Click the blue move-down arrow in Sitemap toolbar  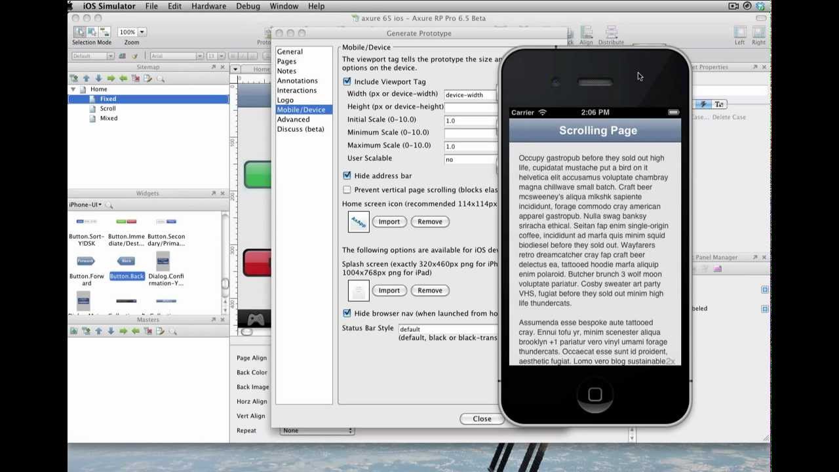click(x=98, y=78)
